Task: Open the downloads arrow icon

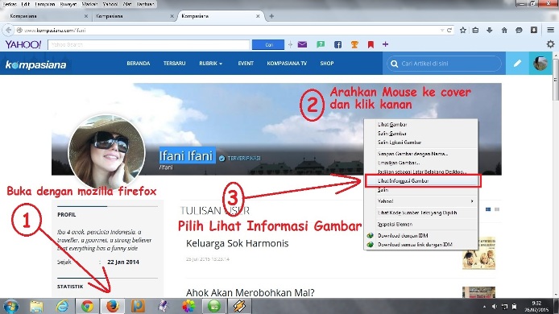Action: click(x=490, y=31)
